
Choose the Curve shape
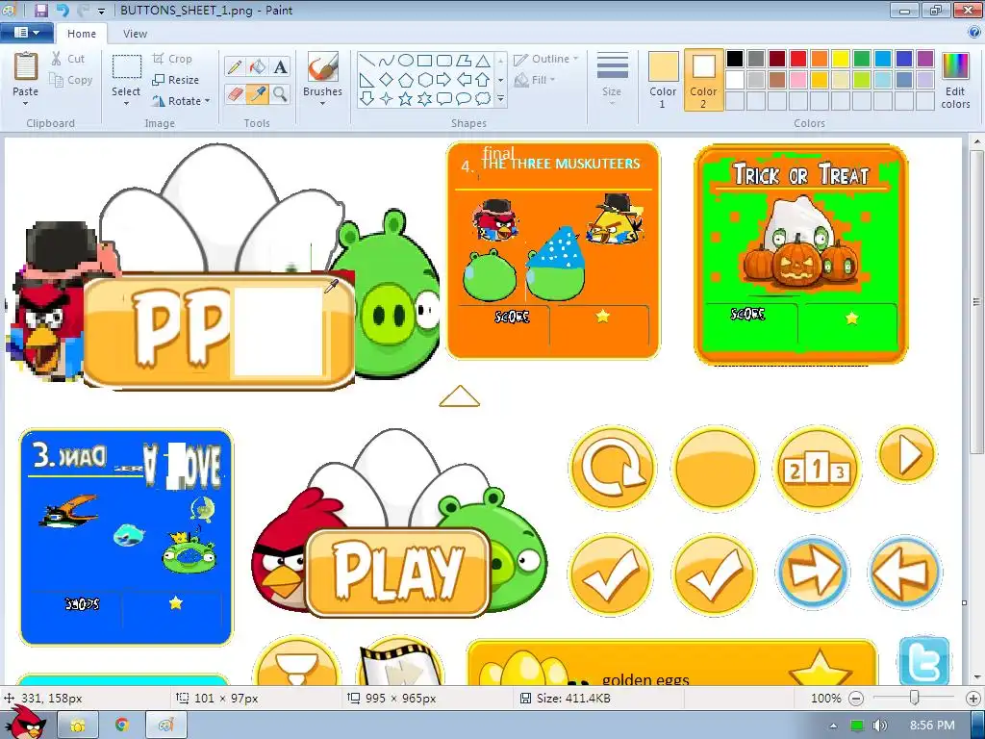[387, 61]
